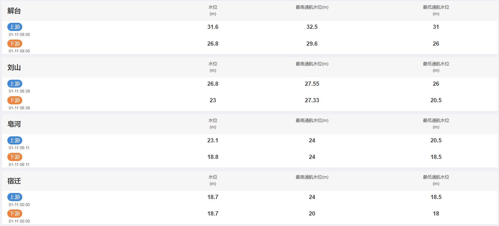This screenshot has width=499, height=226.
Task: Click the 下游 badge under 解台
Action: (x=15, y=44)
